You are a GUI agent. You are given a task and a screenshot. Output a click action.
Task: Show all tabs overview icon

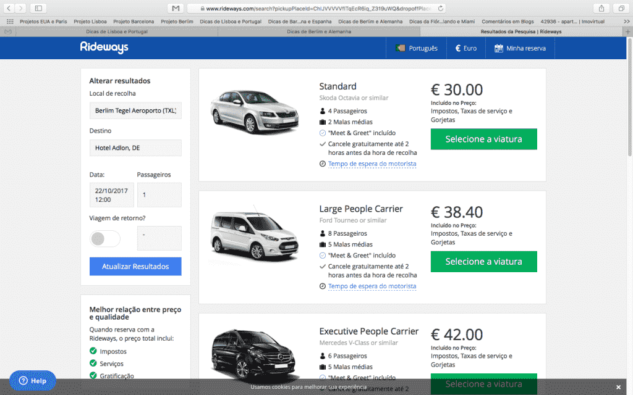tap(621, 8)
